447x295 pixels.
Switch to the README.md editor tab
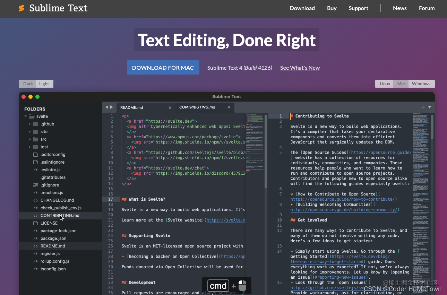pyautogui.click(x=145, y=107)
